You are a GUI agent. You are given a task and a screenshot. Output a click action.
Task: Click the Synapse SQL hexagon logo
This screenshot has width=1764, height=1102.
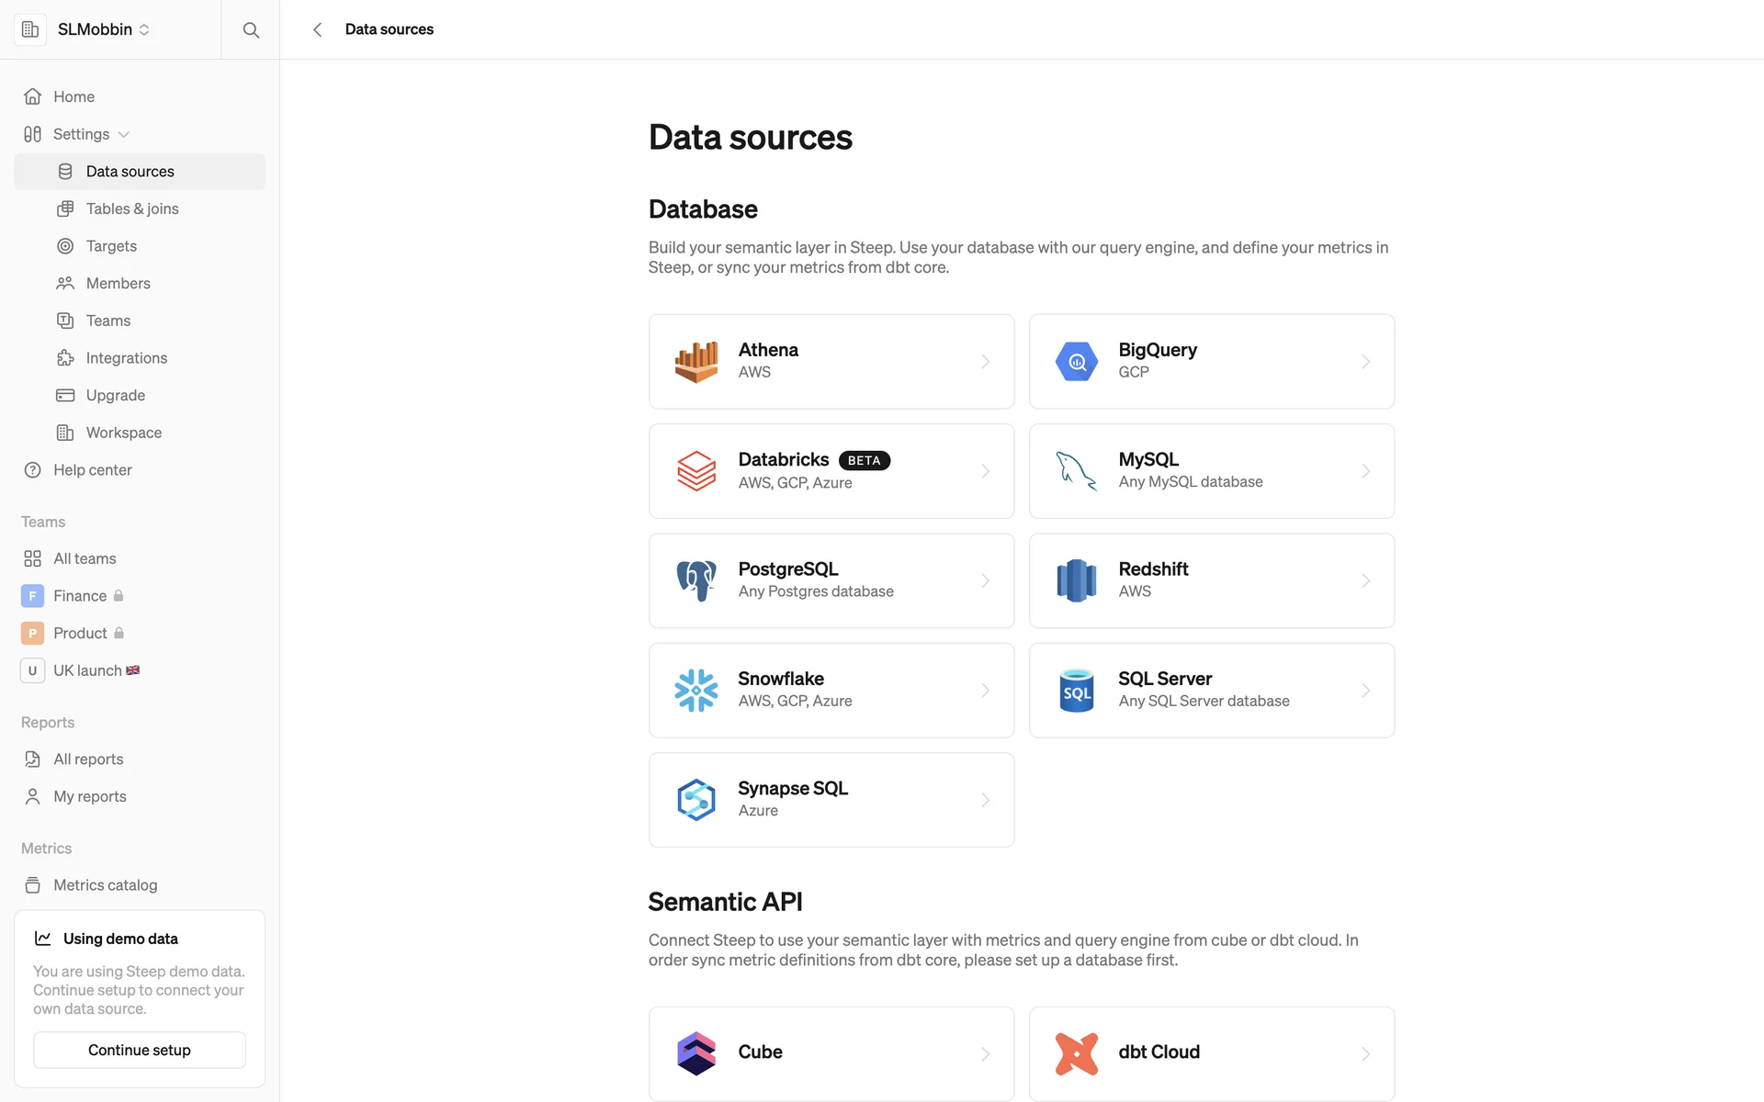[695, 800]
